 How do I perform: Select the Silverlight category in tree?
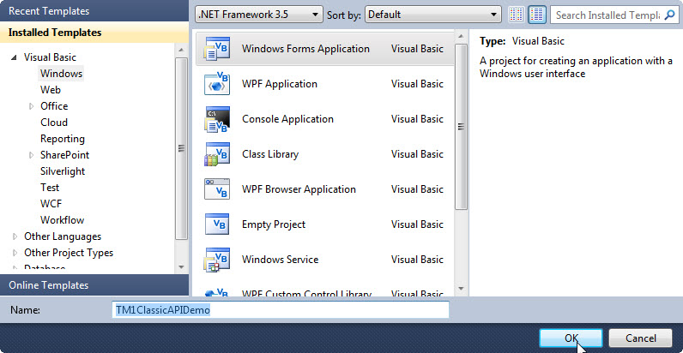63,171
